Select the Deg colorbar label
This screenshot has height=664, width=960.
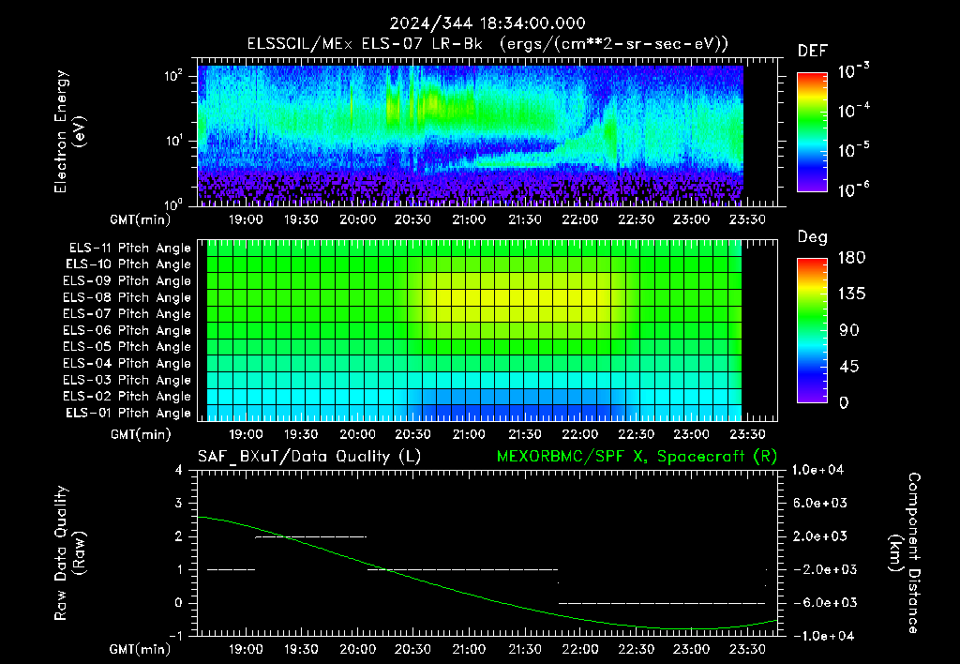point(813,237)
